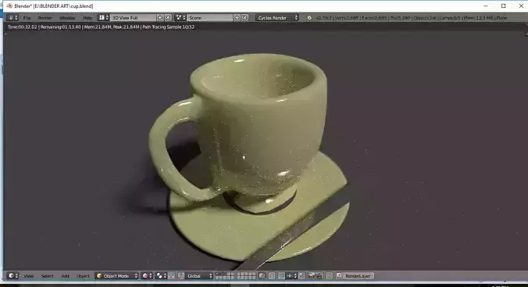Open the Object Mode dropdown
Viewport: 528px width, 287px height.
click(116, 276)
